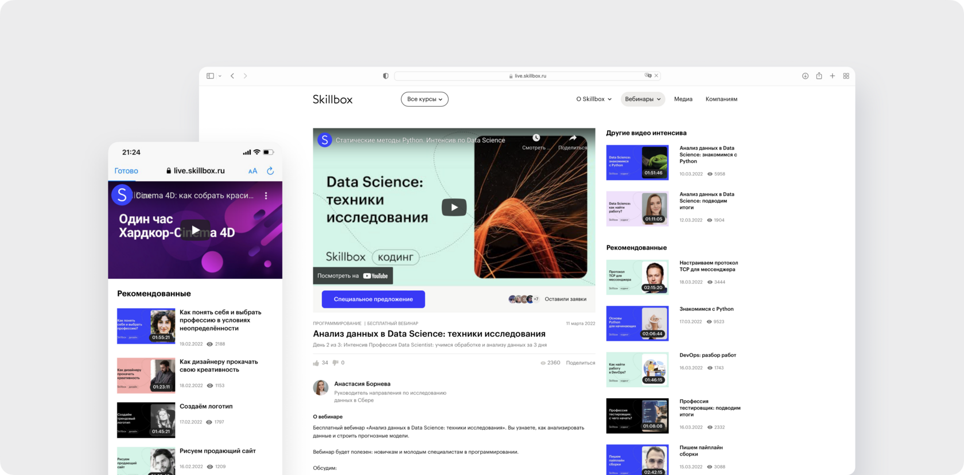Click Поделиться link below video title
Image resolution: width=964 pixels, height=475 pixels.
click(581, 363)
